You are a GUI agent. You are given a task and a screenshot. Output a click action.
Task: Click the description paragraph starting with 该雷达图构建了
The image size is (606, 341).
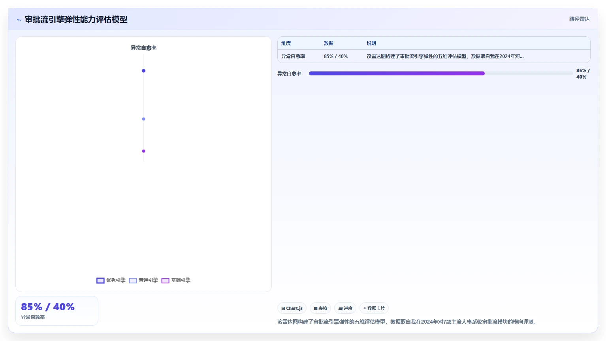[x=407, y=322]
